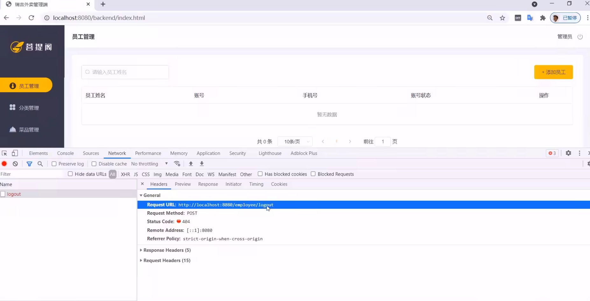Enable the Preserve log checkbox

[x=54, y=164]
